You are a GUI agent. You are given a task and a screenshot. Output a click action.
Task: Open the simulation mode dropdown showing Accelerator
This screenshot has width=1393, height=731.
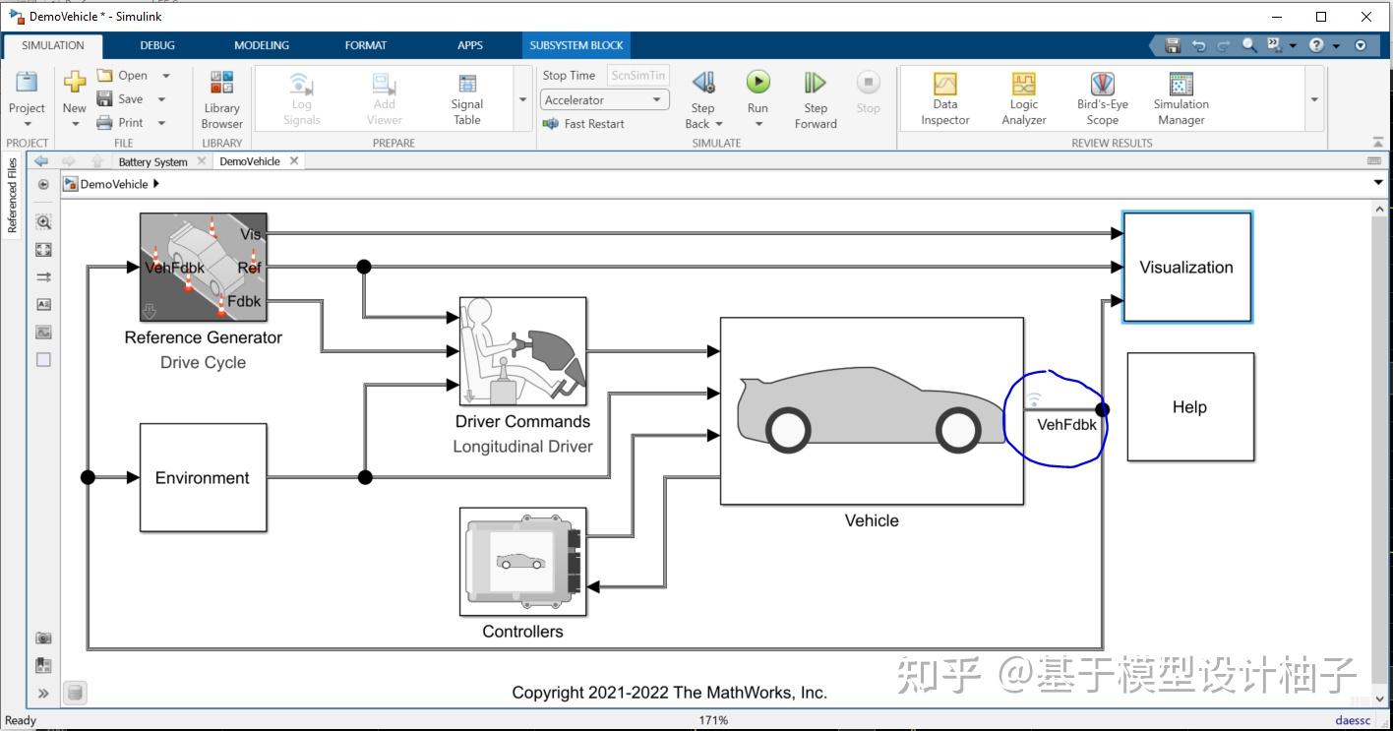[x=656, y=99]
